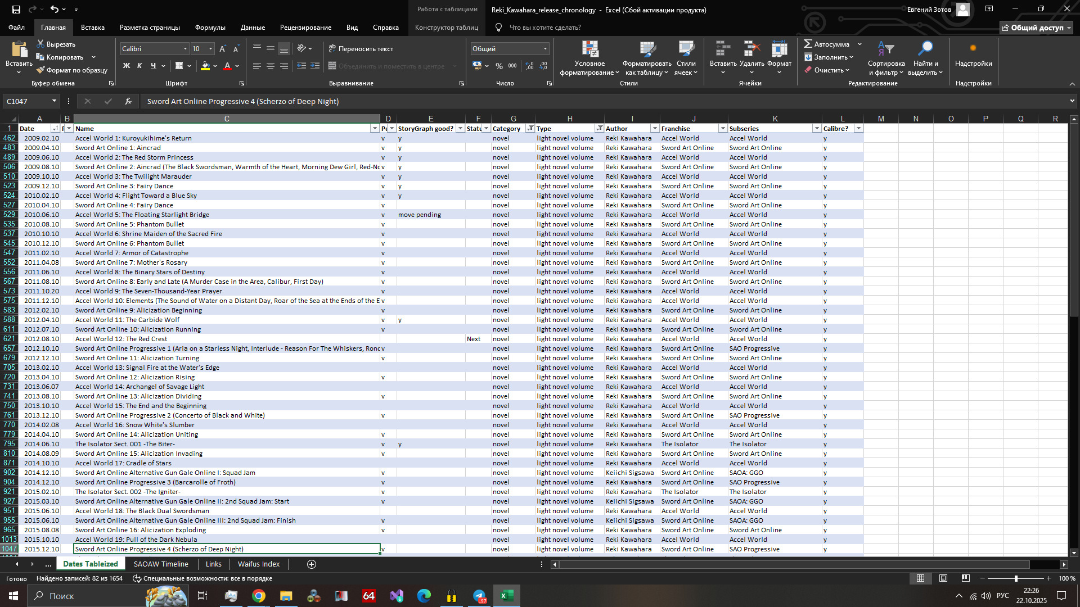
Task: Open the Формулы ribbon tab
Action: point(210,27)
